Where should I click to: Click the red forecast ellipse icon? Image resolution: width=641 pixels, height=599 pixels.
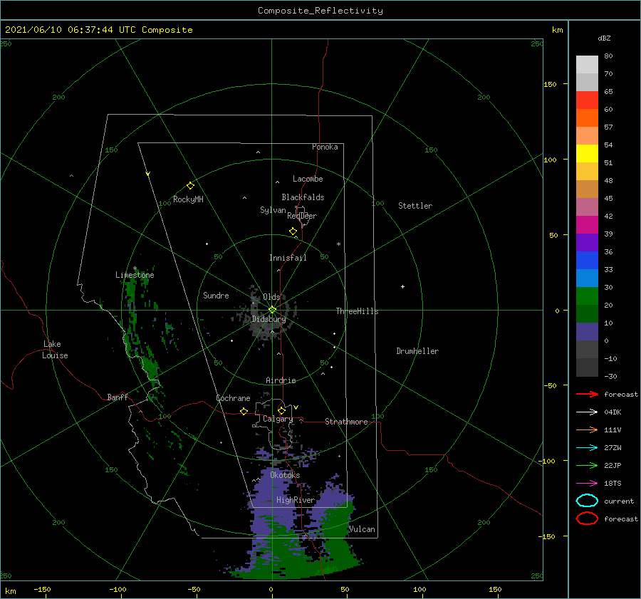(587, 519)
